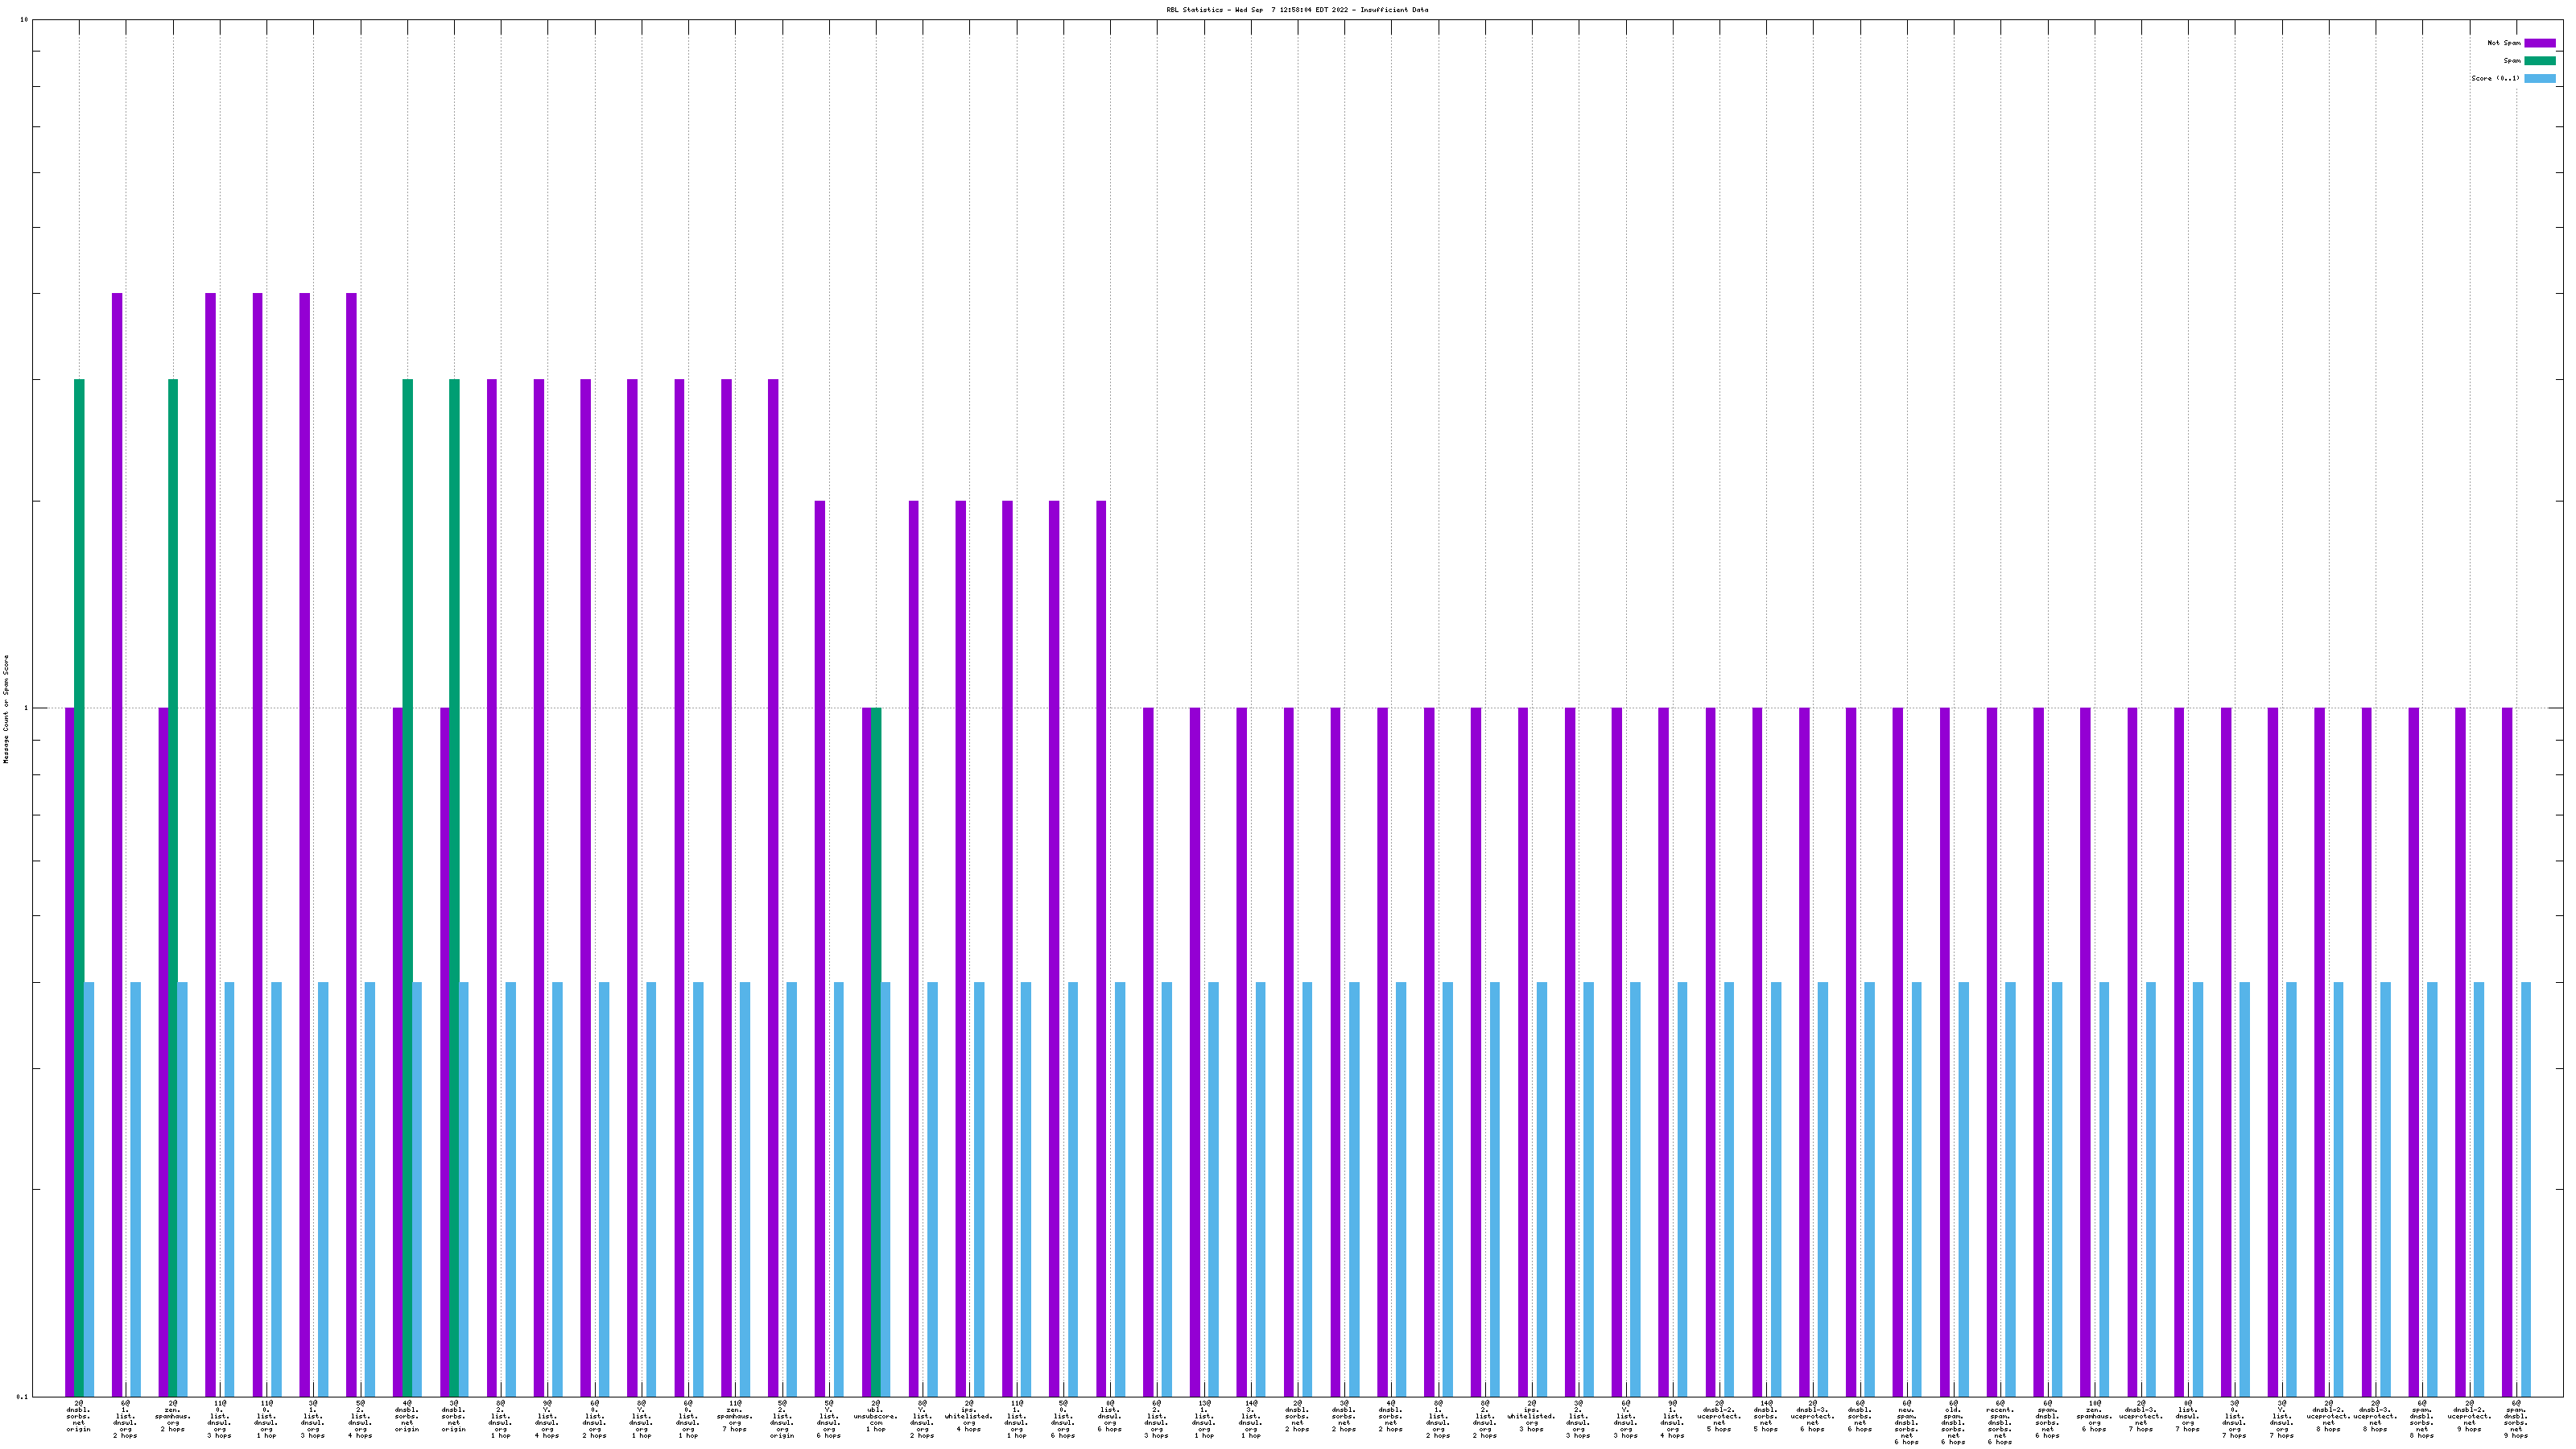
Task: Click the ubl.unsubscore.com 1 hop axis label
Action: pos(876,1416)
